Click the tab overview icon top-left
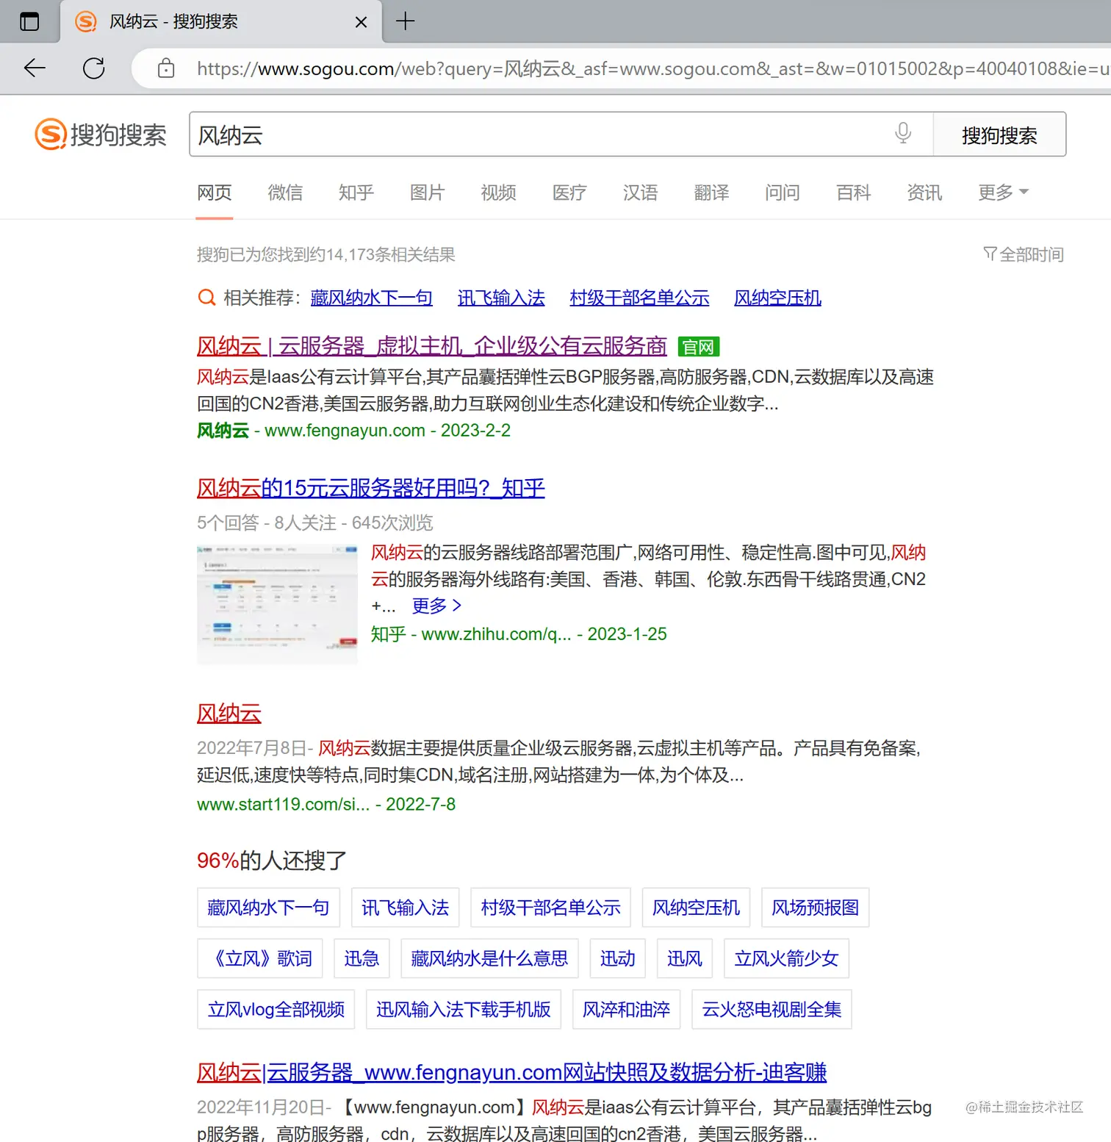This screenshot has height=1142, width=1111. (x=30, y=21)
